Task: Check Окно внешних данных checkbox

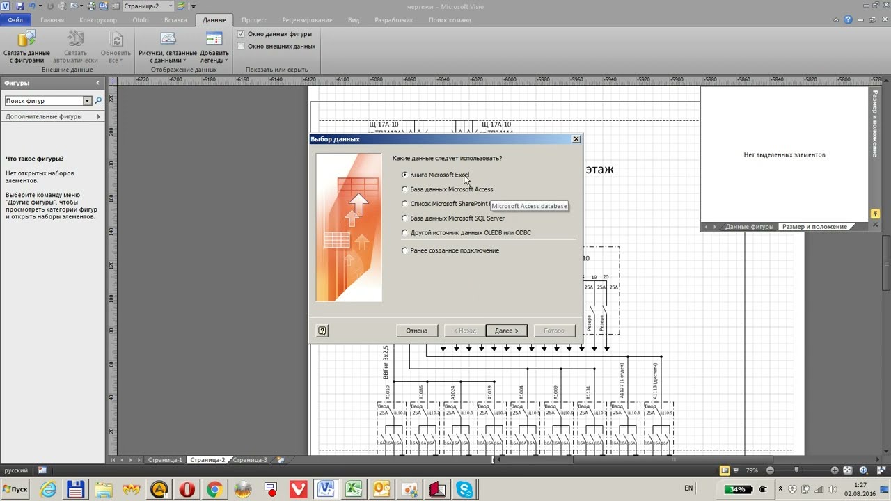Action: pyautogui.click(x=241, y=46)
